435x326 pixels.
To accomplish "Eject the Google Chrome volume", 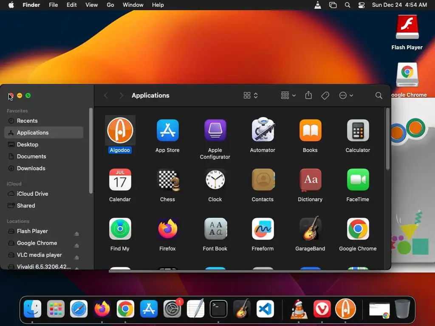I will pos(77,246).
